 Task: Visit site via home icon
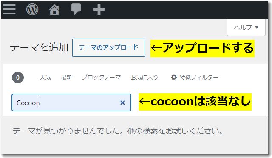[x=54, y=9]
